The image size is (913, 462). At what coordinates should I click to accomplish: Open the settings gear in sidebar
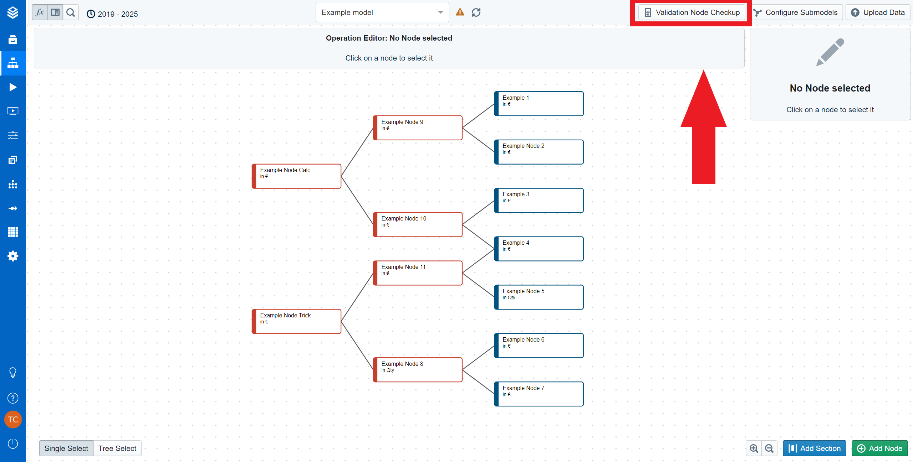click(x=13, y=256)
